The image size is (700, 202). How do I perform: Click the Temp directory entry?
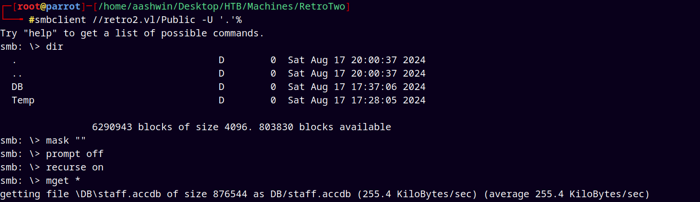(23, 101)
